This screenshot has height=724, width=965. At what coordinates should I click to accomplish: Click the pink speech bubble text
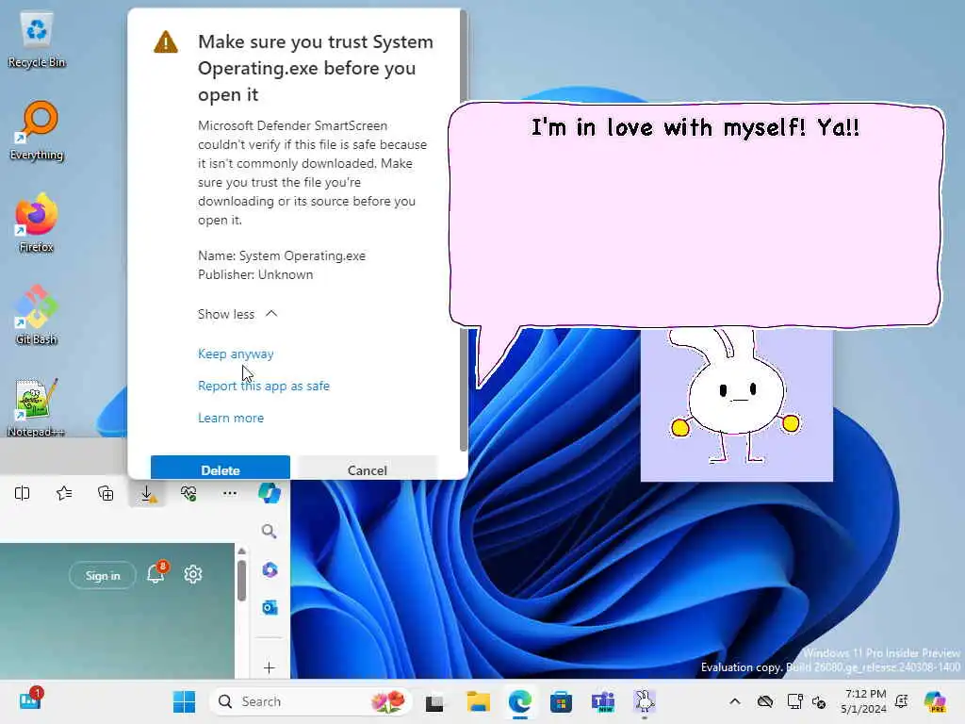[x=695, y=127]
